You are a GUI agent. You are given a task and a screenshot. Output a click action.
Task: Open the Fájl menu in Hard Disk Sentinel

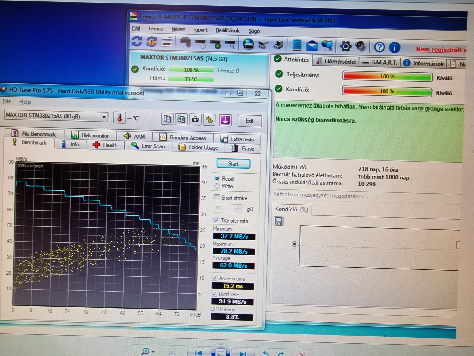coord(136,28)
